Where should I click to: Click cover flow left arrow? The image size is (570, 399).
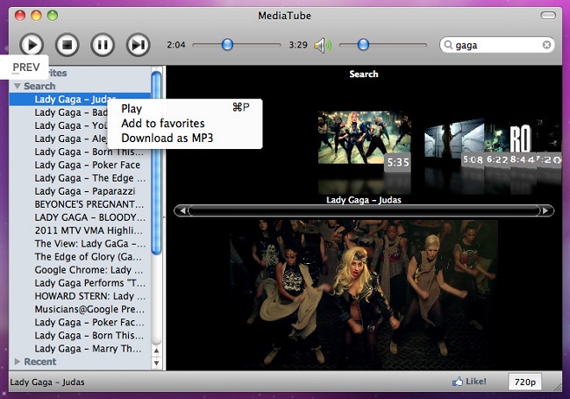coord(182,210)
